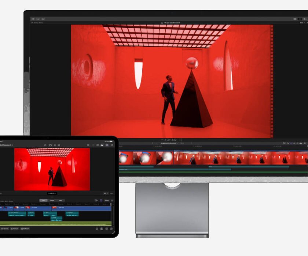Click the pyramid clip thumbnail in Mac timeline
This screenshot has height=256, width=308.
(x=214, y=158)
